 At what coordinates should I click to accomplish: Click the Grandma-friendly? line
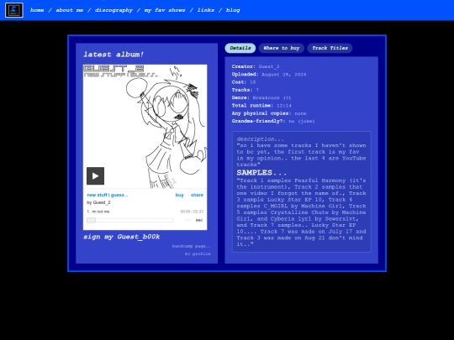tap(273, 121)
